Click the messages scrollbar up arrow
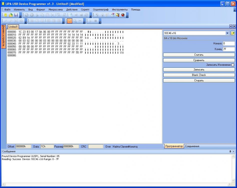The width and height of the screenshot is (237, 188). [x=233, y=156]
